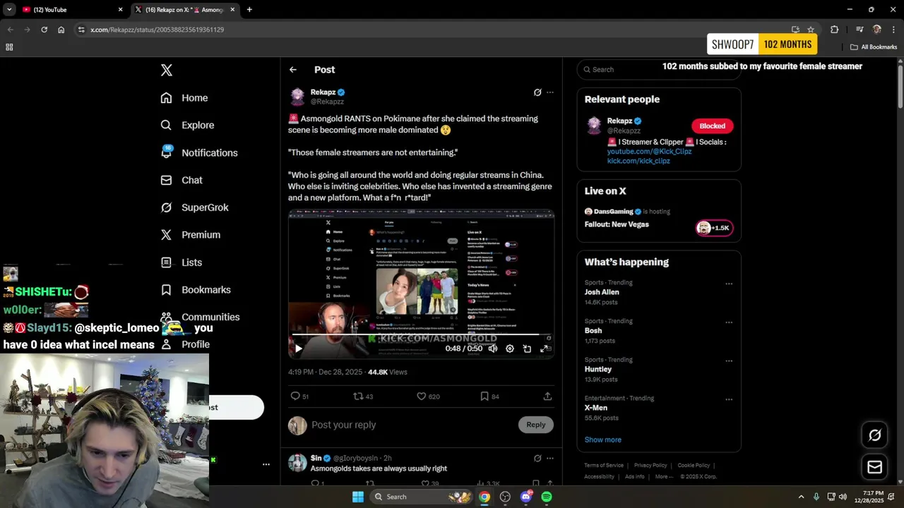Screen dimensions: 904x508
Task: Open more options on $in reply
Action: [550, 459]
